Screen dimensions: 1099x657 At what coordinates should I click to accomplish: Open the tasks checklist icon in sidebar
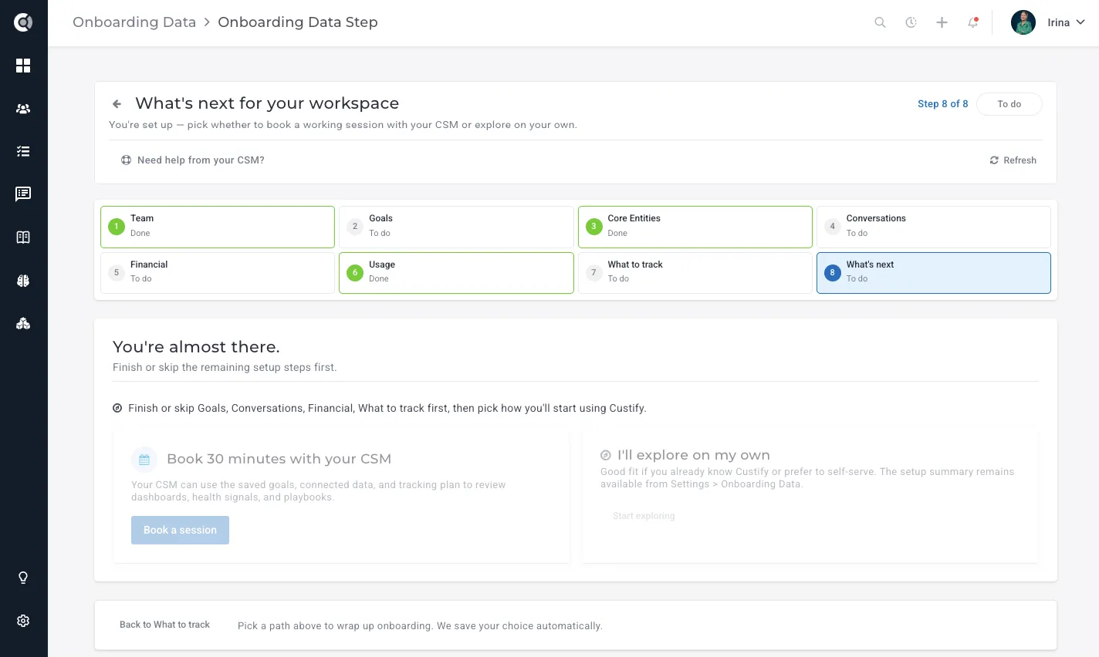[x=23, y=151]
